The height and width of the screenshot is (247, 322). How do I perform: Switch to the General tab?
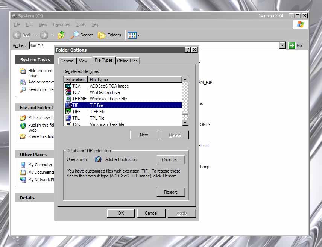[67, 61]
